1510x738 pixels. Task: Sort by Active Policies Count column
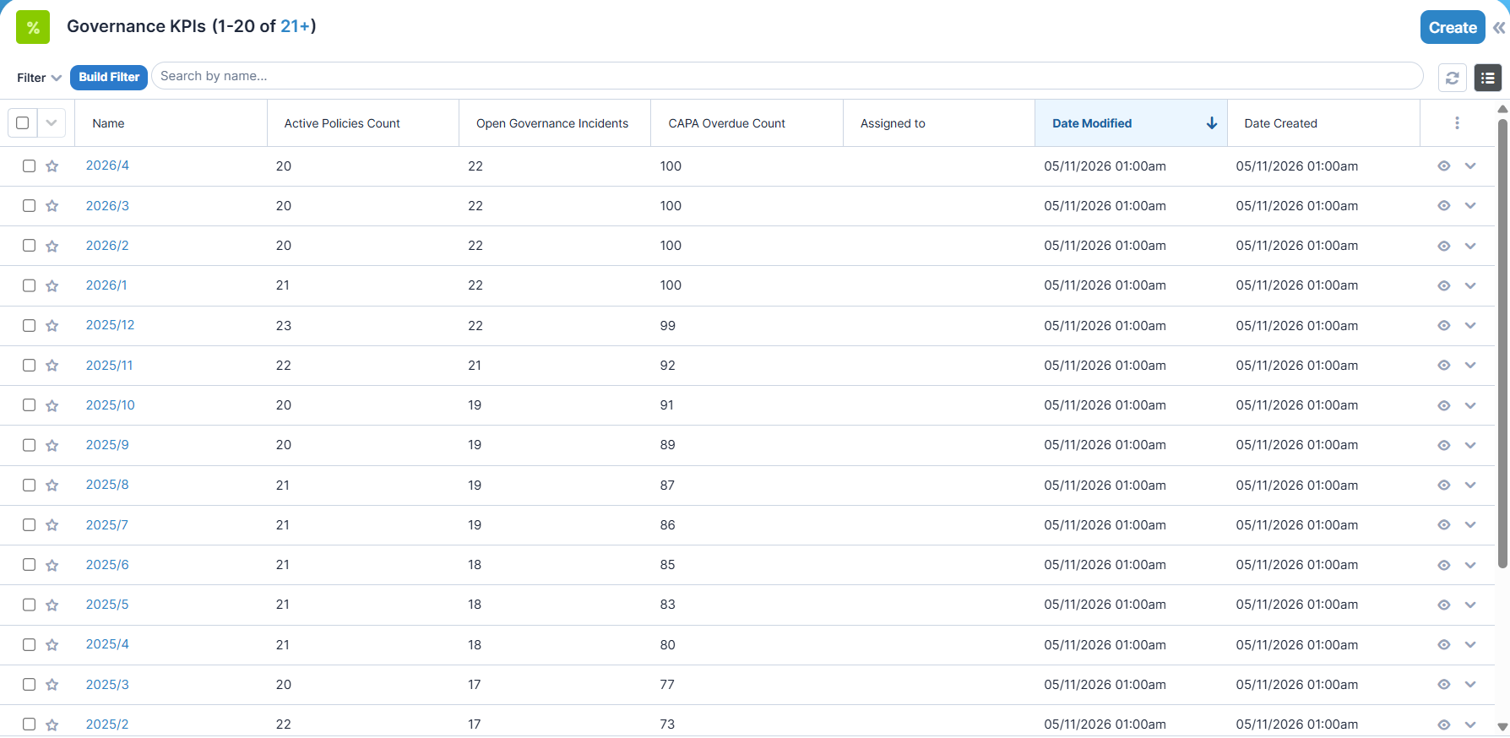(342, 123)
